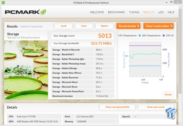
Task: Select the RESULTS tab
Action: pyautogui.click(x=149, y=12)
